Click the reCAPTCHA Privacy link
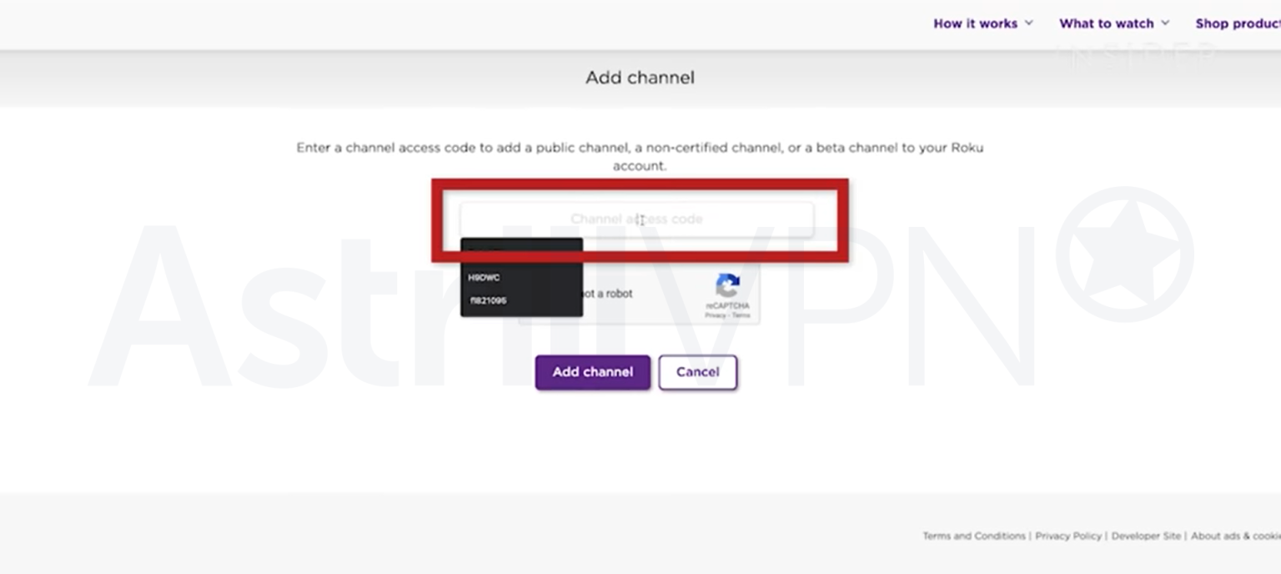1281x574 pixels. 716,315
